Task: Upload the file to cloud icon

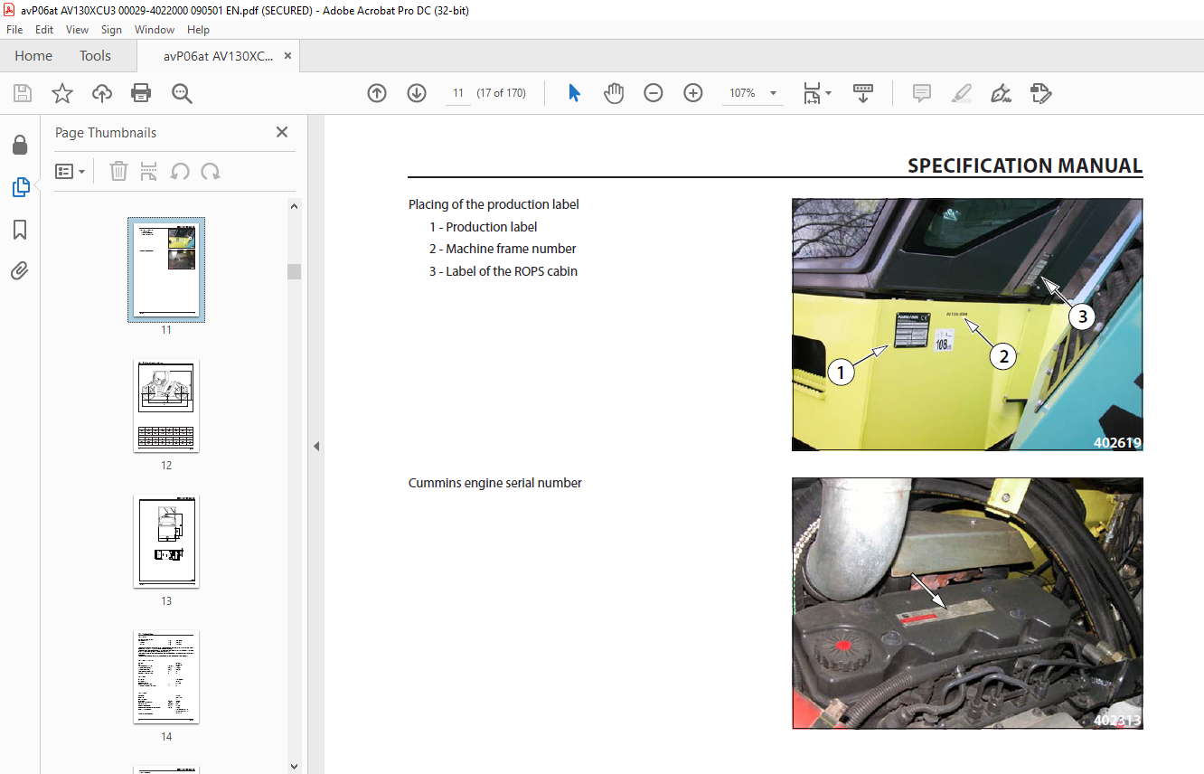Action: click(102, 93)
